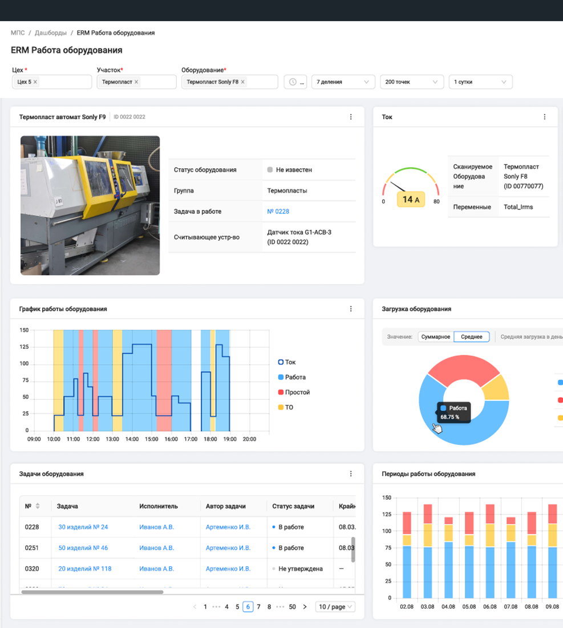Open the 1 сутки period dropdown
Viewport: 563px width, 628px height.
point(480,82)
